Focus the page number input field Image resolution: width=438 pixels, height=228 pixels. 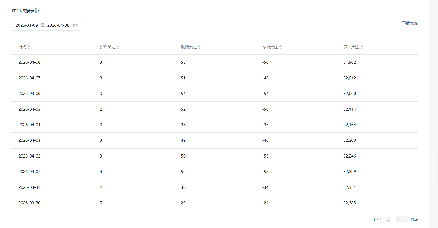(x=402, y=220)
